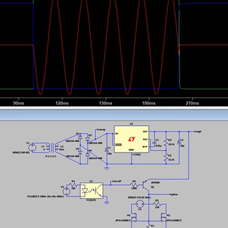Click the LT1962 part name label

tap(136, 155)
